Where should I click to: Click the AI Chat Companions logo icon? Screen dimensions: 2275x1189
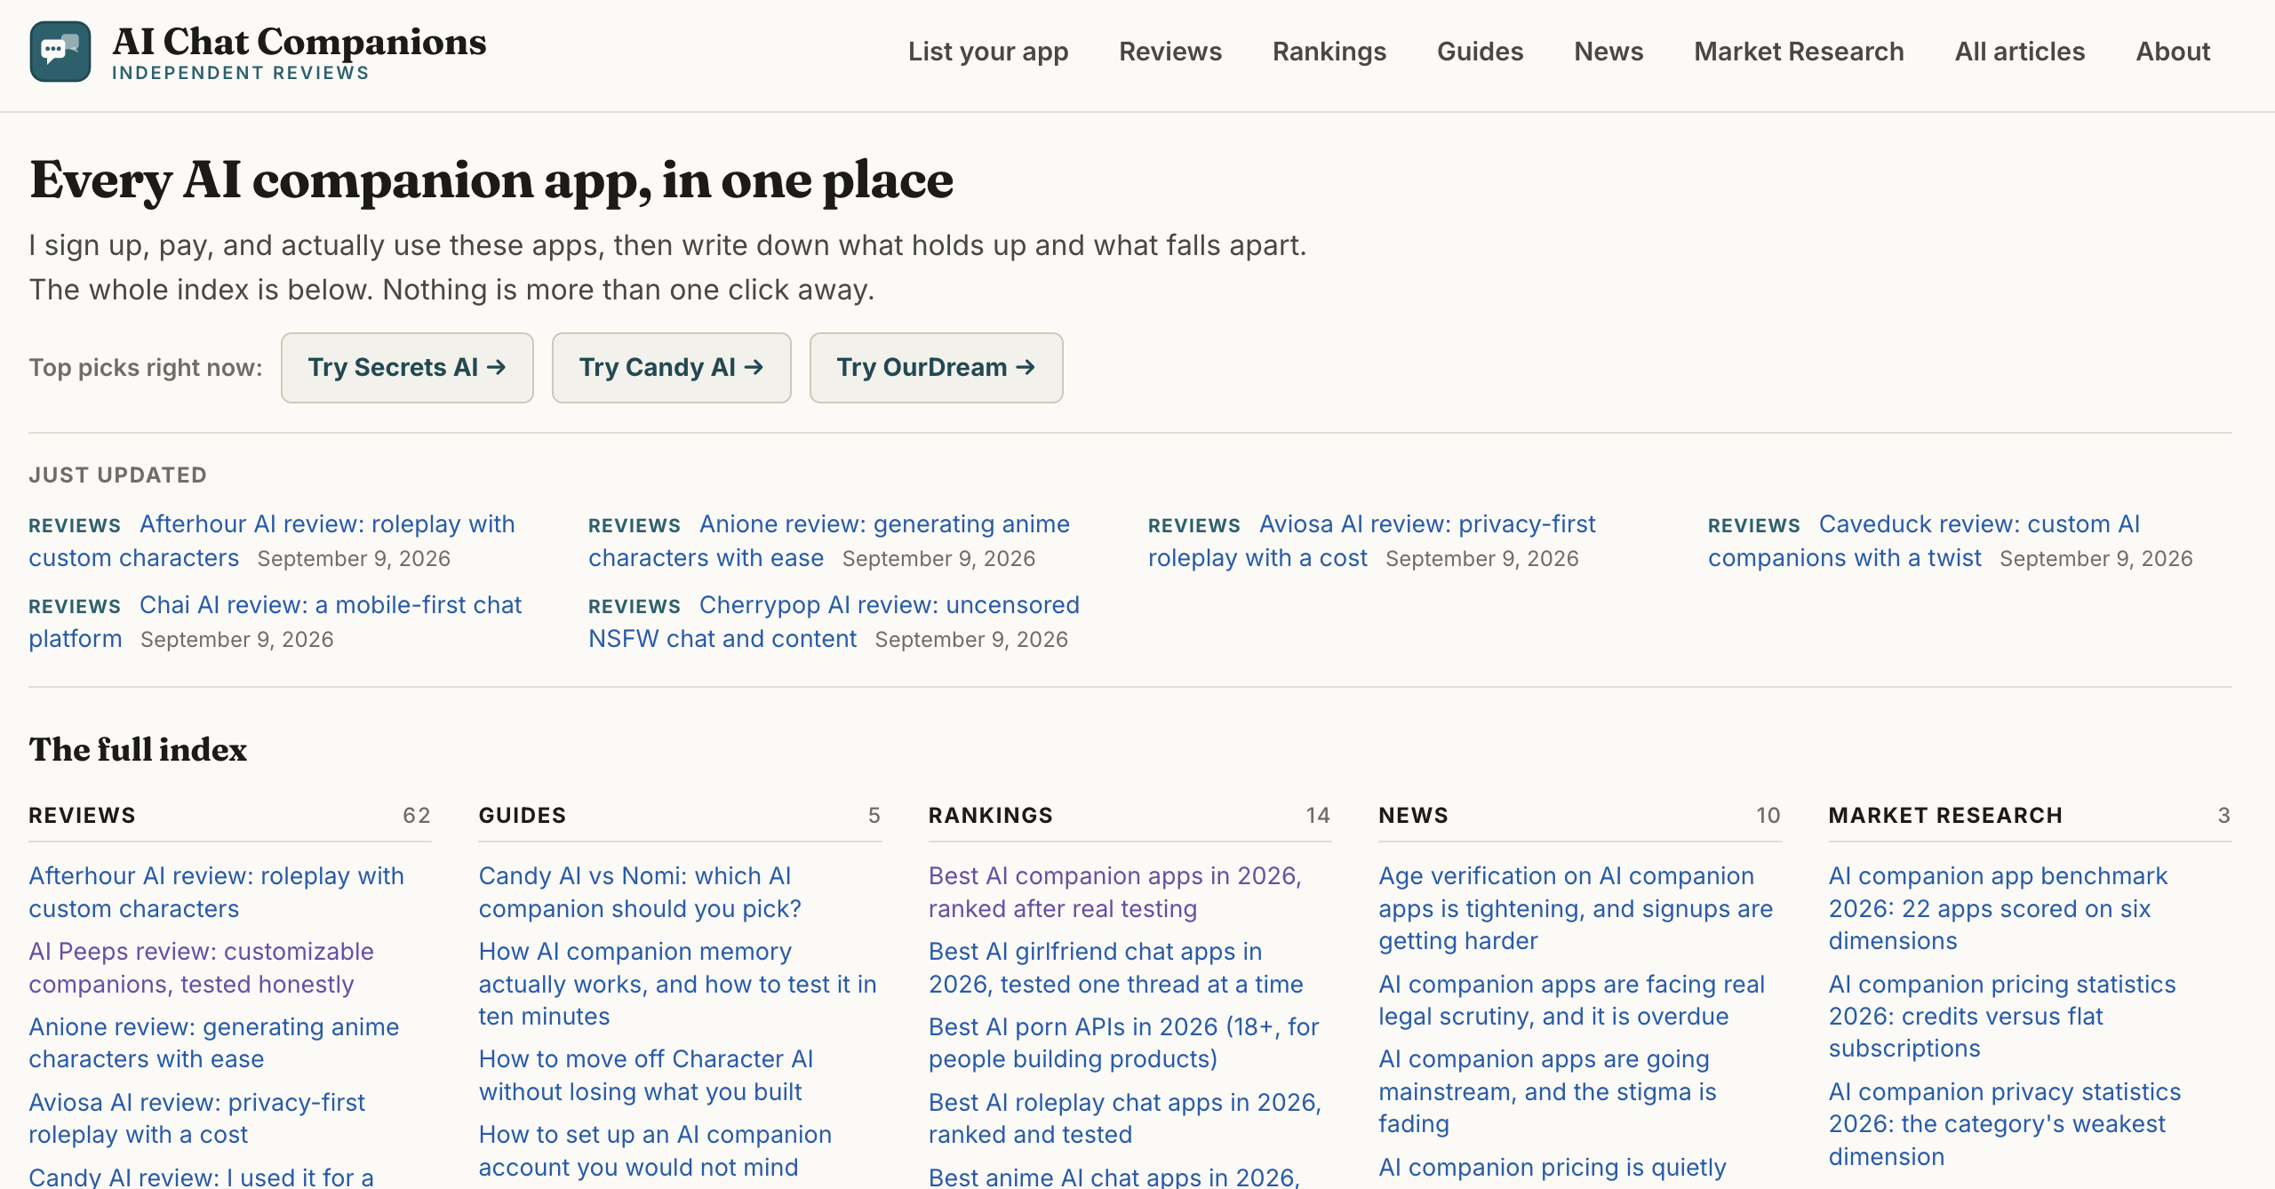coord(60,52)
